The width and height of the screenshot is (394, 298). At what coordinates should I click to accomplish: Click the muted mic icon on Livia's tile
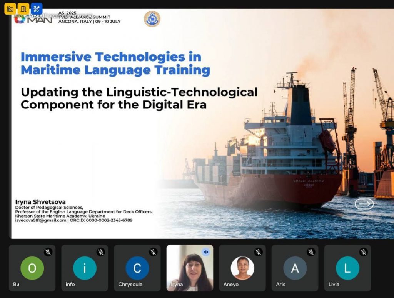coord(363,252)
